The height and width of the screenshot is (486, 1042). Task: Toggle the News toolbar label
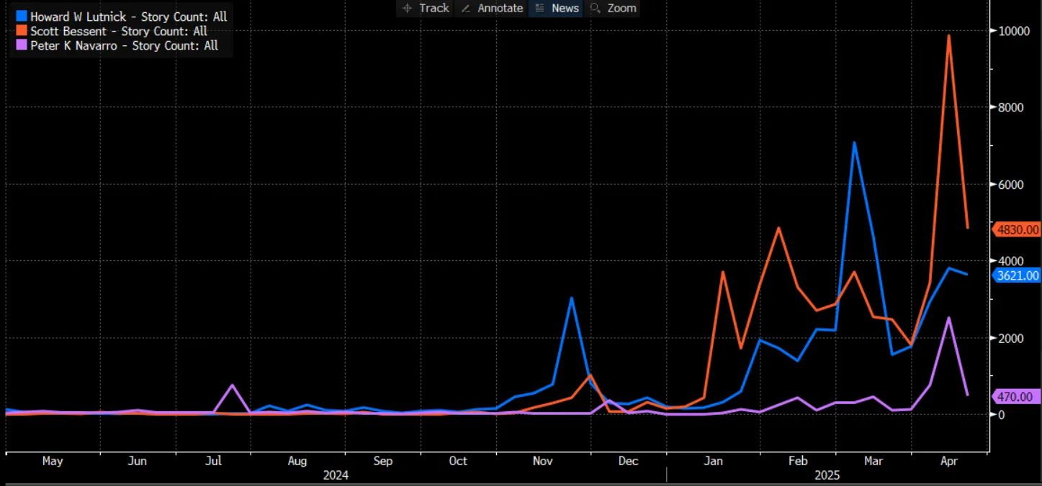tap(565, 8)
